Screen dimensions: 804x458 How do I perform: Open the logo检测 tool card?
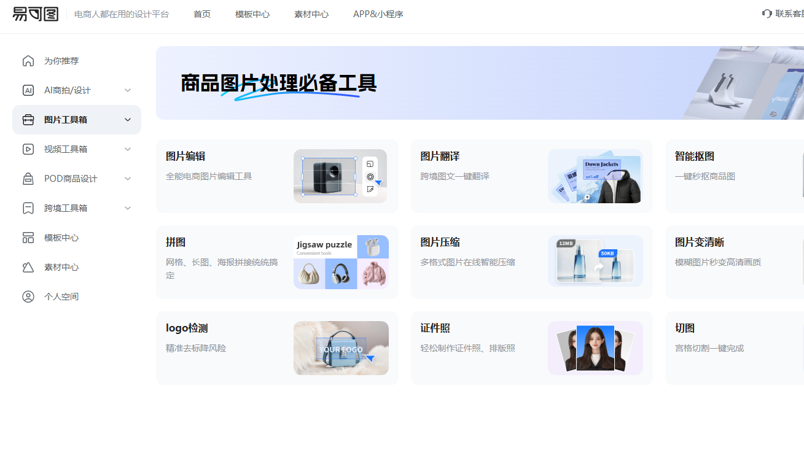(277, 348)
